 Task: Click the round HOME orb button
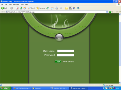point(59,37)
